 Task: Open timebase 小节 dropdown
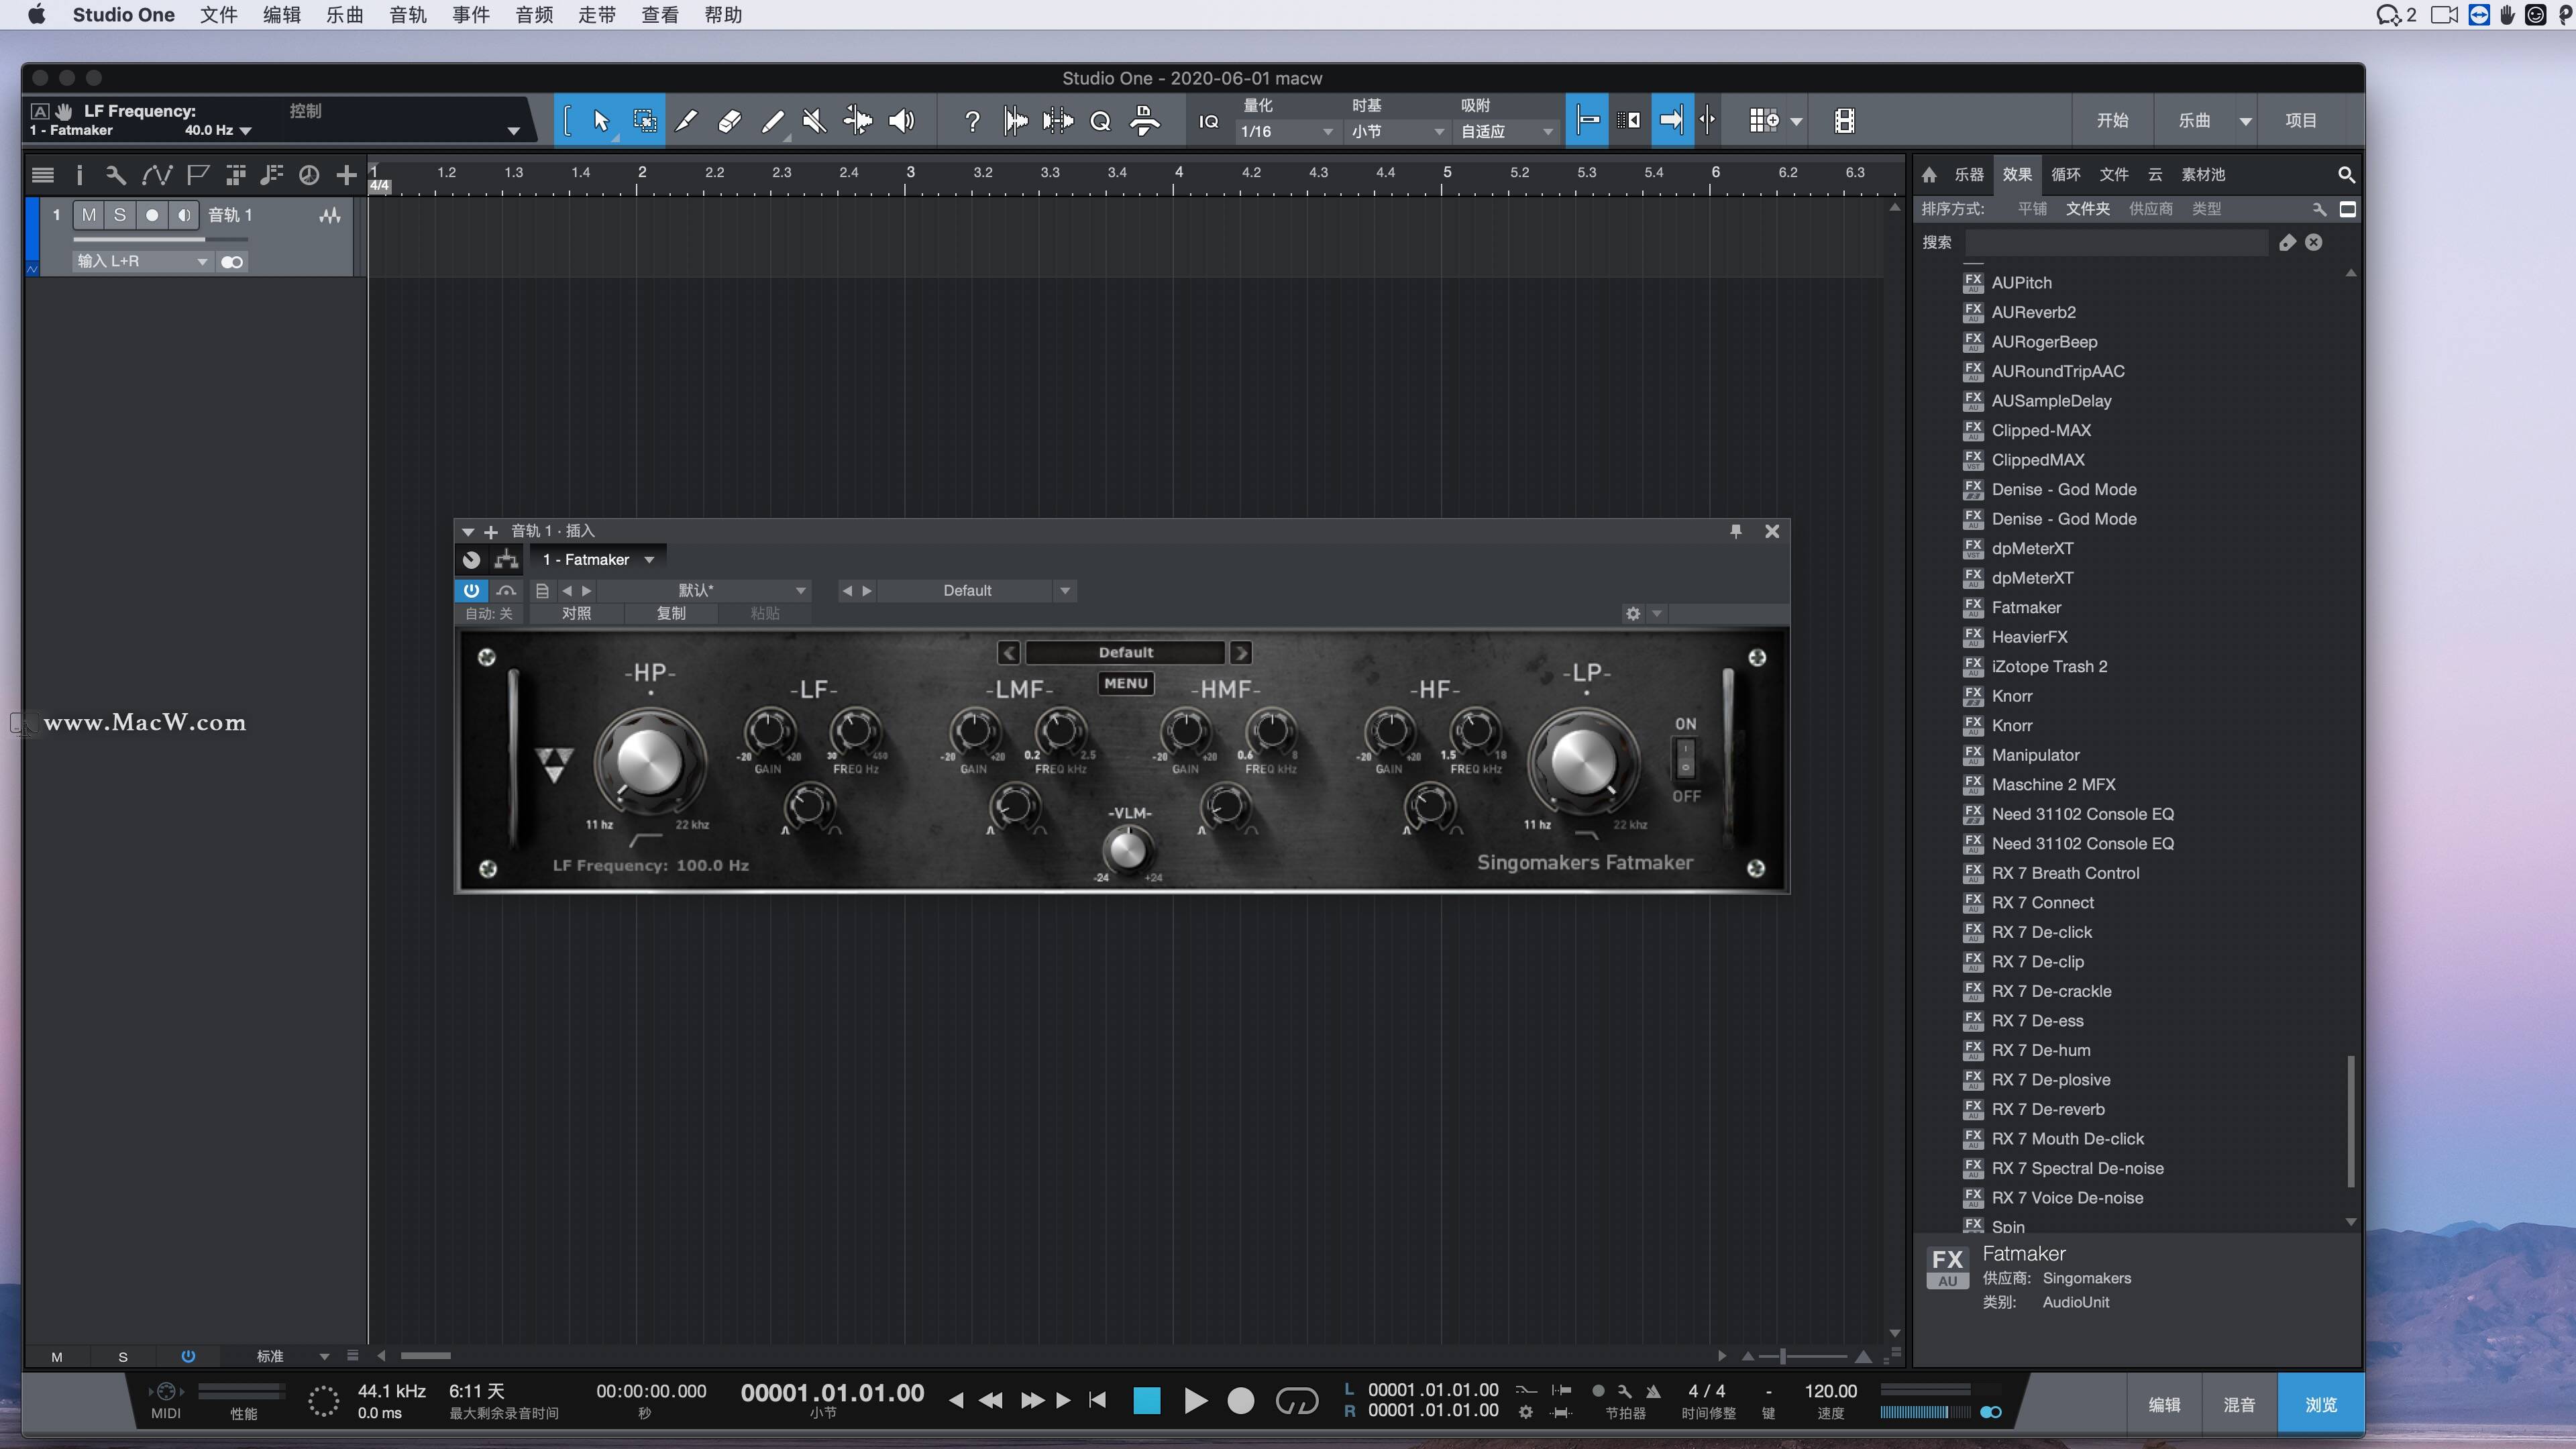pos(1397,132)
